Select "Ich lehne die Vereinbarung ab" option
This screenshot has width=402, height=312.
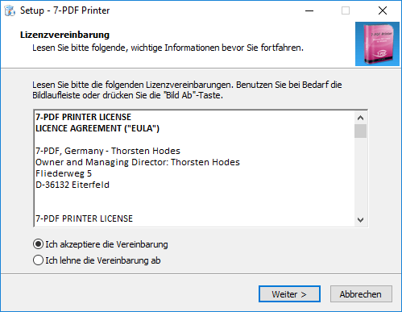38,260
